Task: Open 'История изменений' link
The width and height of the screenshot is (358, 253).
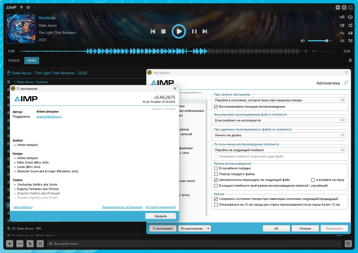Action: pyautogui.click(x=161, y=207)
